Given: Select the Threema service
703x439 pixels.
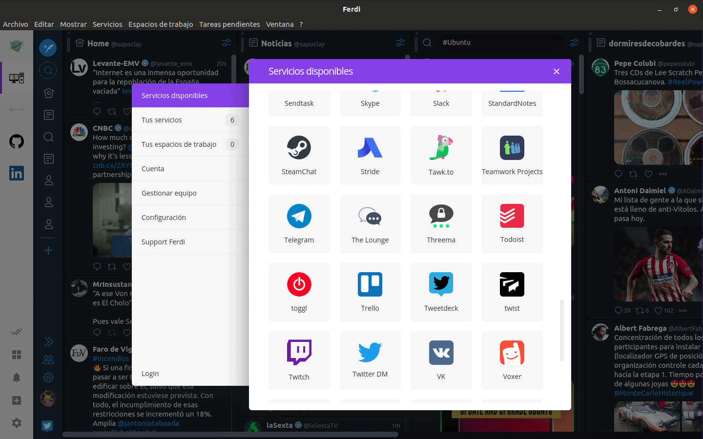Looking at the screenshot, I should [441, 217].
